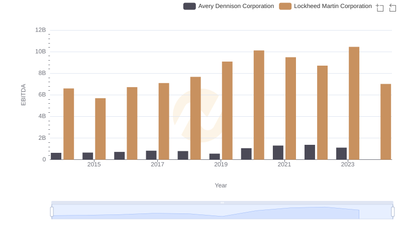
Task: Click the '2023' x-axis label
Action: click(348, 164)
